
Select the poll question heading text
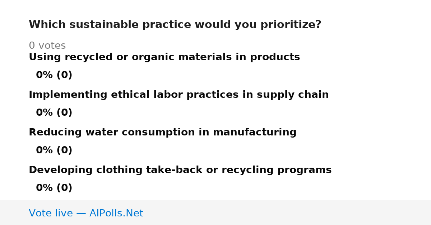pos(175,25)
